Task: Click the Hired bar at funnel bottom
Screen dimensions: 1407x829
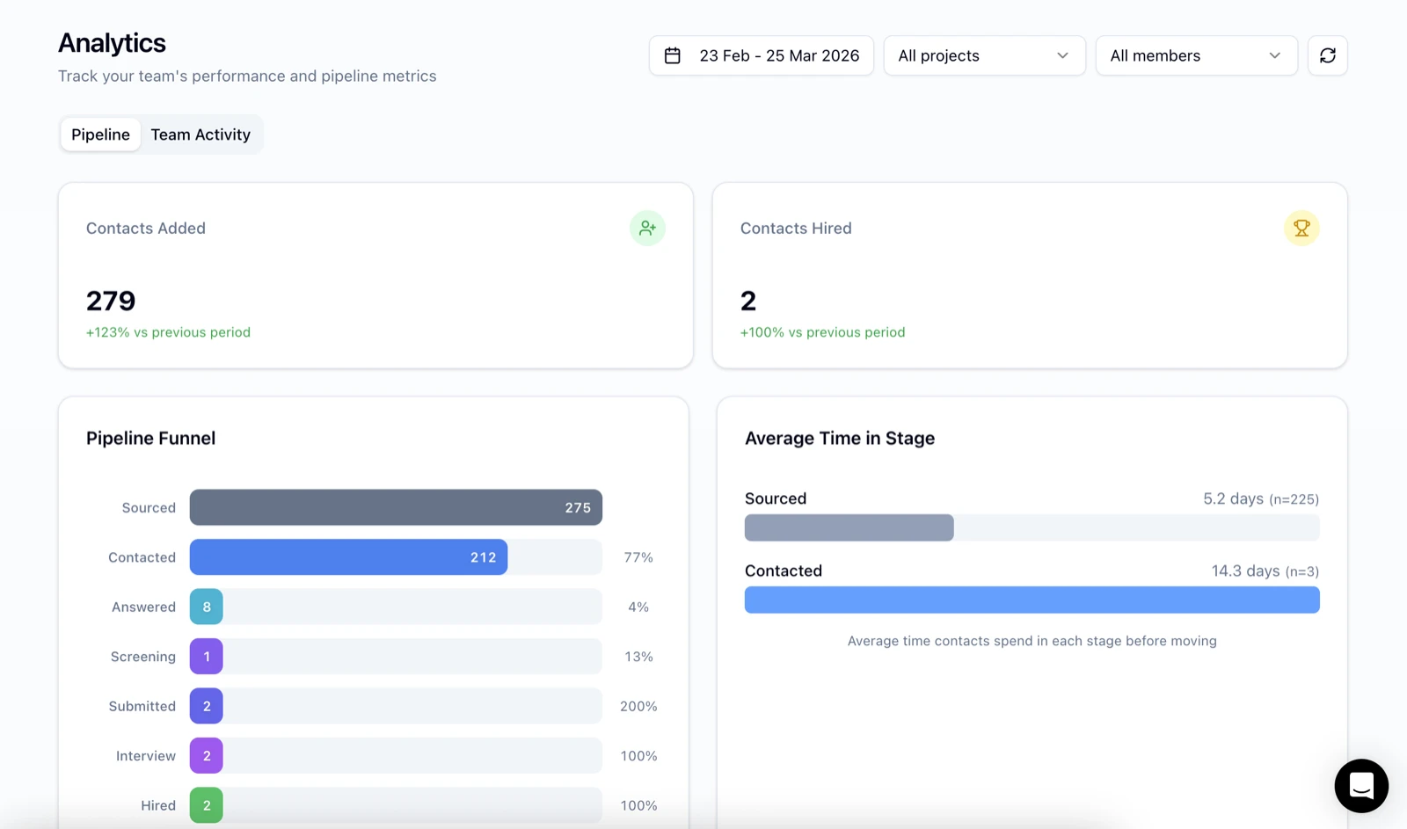Action: click(x=206, y=804)
